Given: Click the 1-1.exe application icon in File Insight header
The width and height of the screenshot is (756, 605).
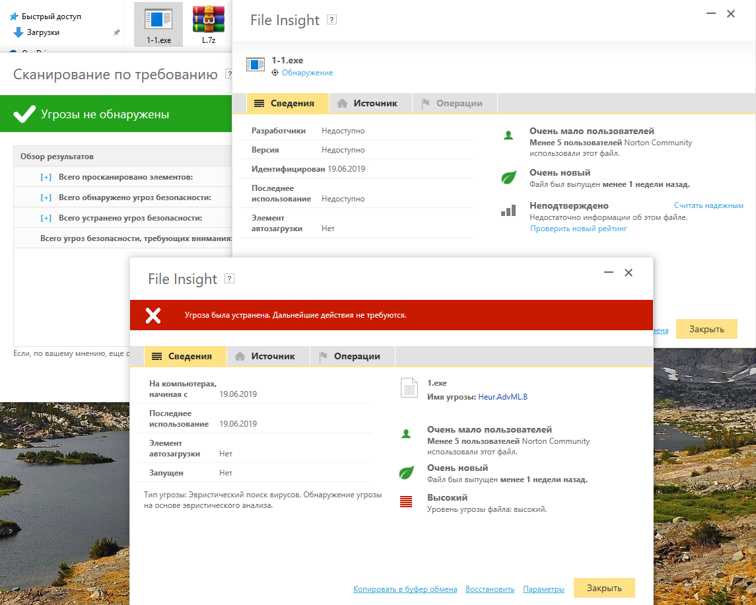Looking at the screenshot, I should [255, 64].
